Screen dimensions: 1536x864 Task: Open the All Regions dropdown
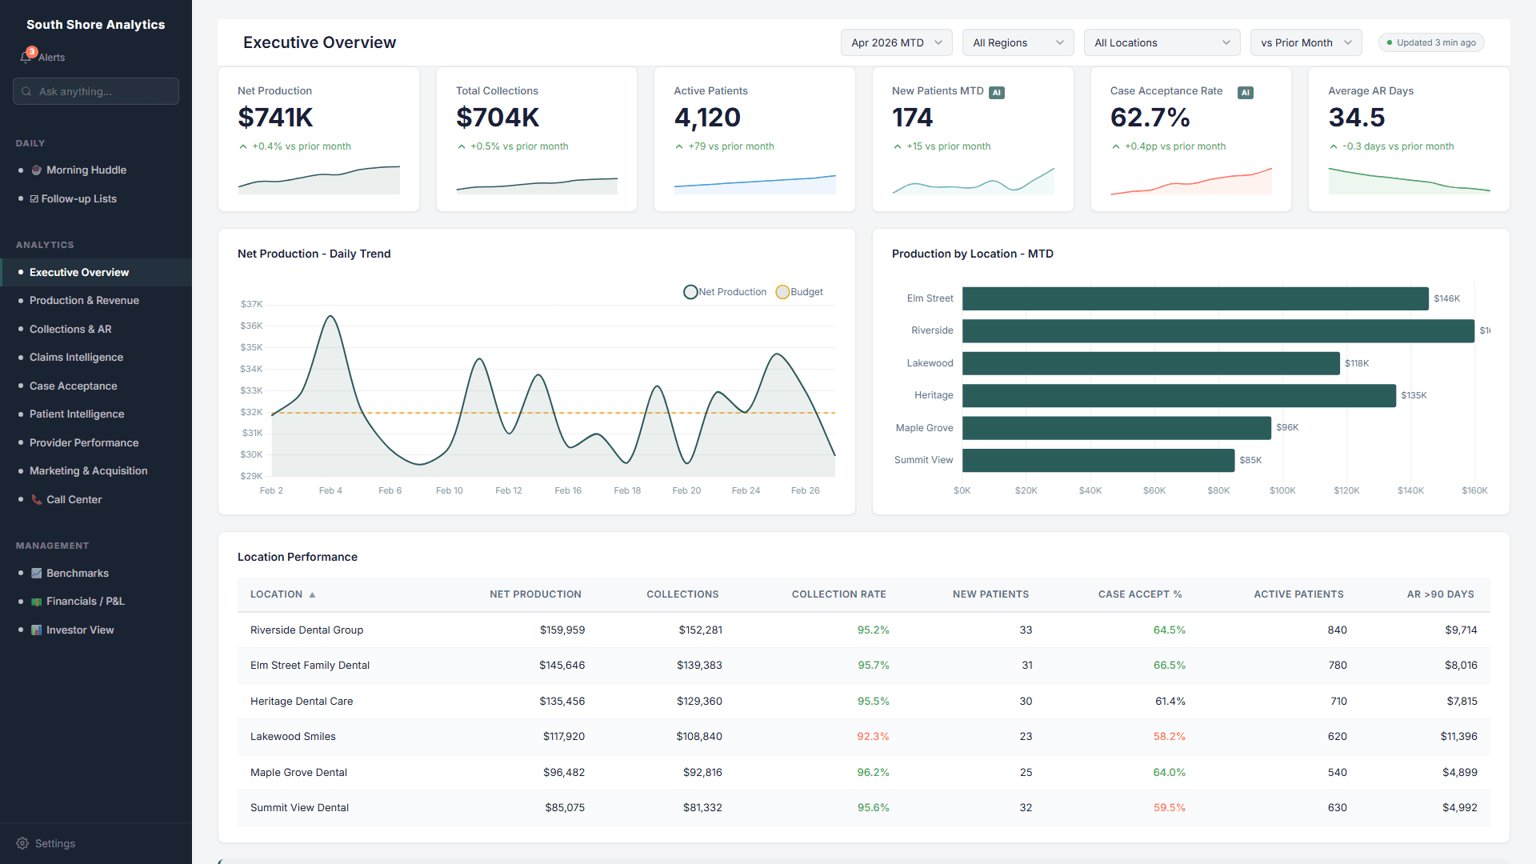tap(1018, 43)
